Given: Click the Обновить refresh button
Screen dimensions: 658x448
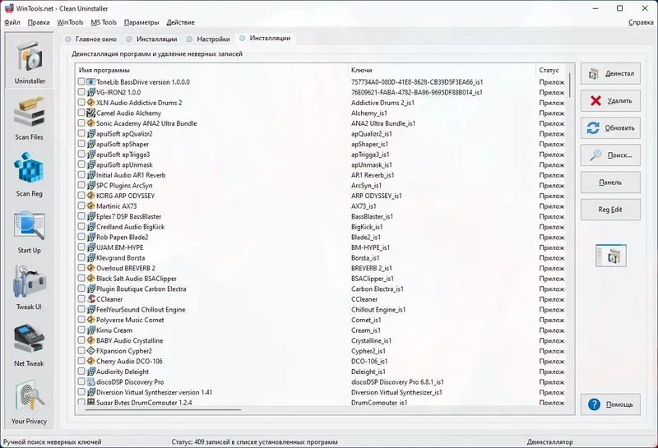Looking at the screenshot, I should click(610, 128).
